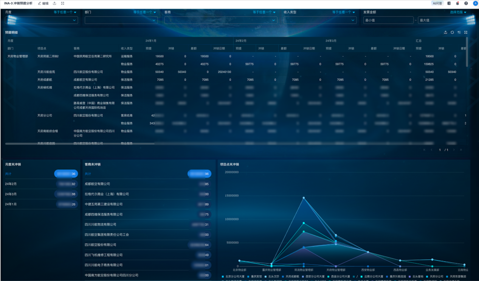Click the user avatar icon
The width and height of the screenshot is (479, 281).
click(x=475, y=3)
